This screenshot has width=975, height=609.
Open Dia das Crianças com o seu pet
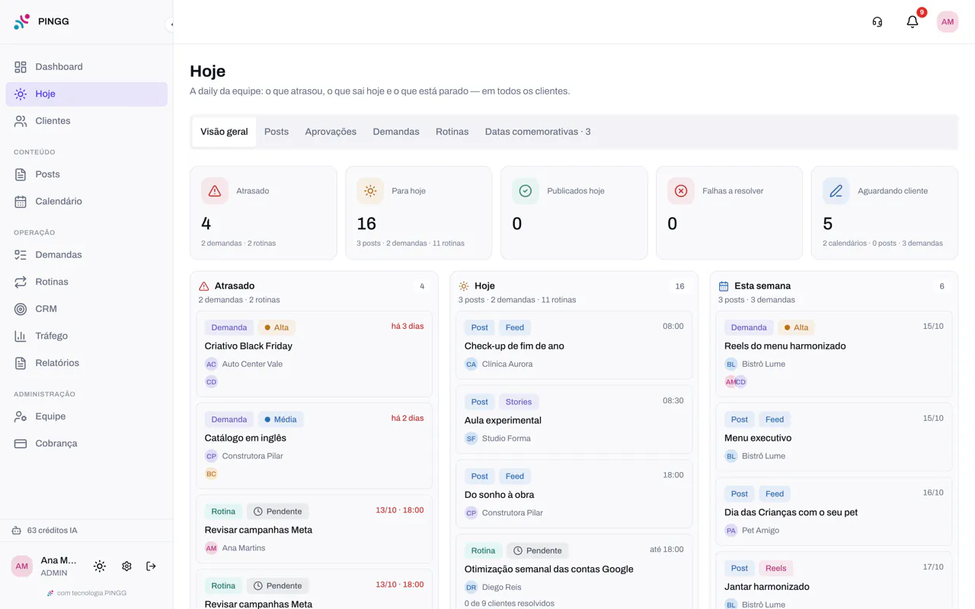(x=834, y=512)
